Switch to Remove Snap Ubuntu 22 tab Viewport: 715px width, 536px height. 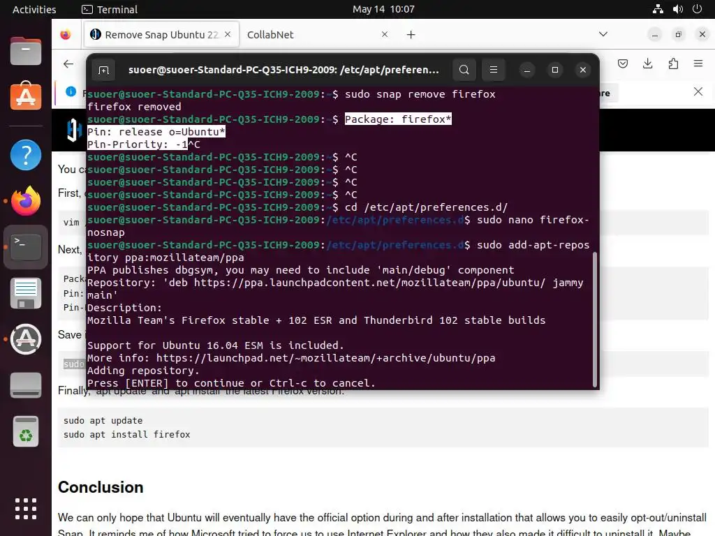coord(161,35)
